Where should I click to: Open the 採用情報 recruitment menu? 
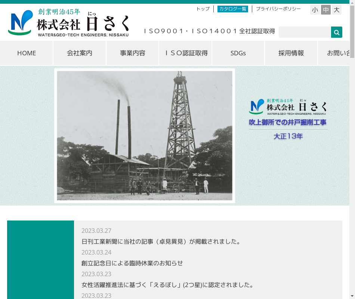291,53
